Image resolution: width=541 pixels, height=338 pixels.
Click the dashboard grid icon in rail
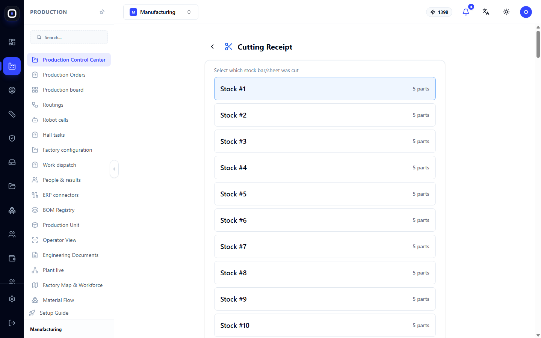(x=12, y=42)
